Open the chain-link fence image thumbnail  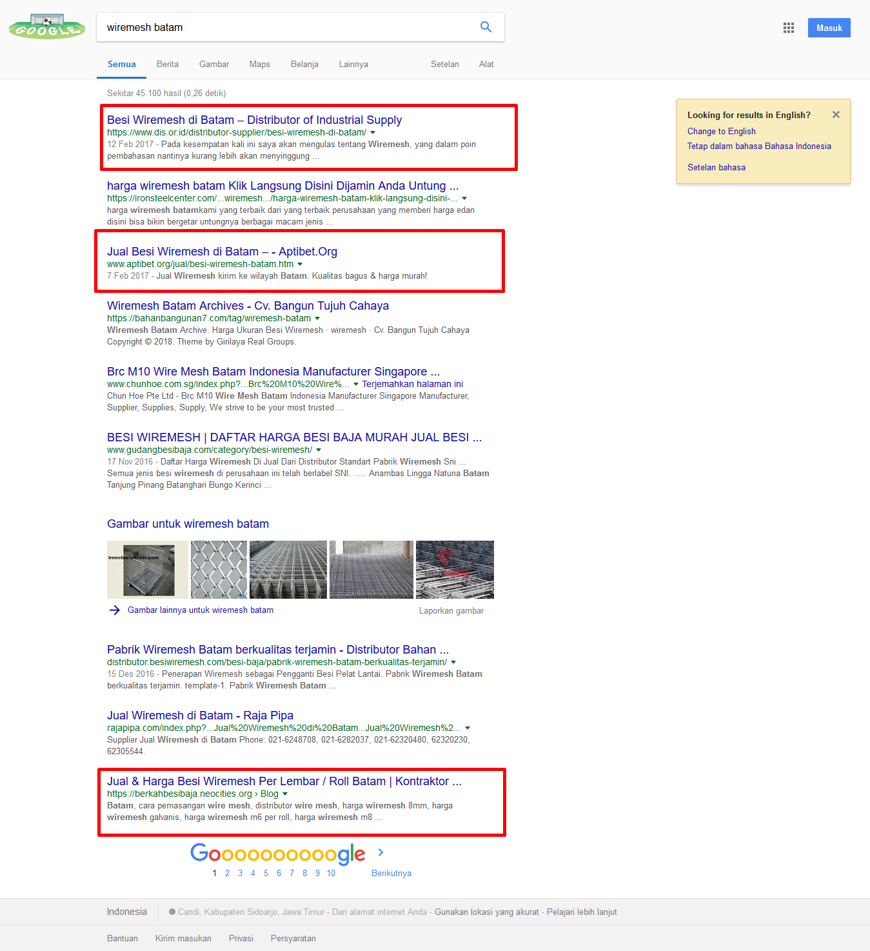(x=219, y=570)
